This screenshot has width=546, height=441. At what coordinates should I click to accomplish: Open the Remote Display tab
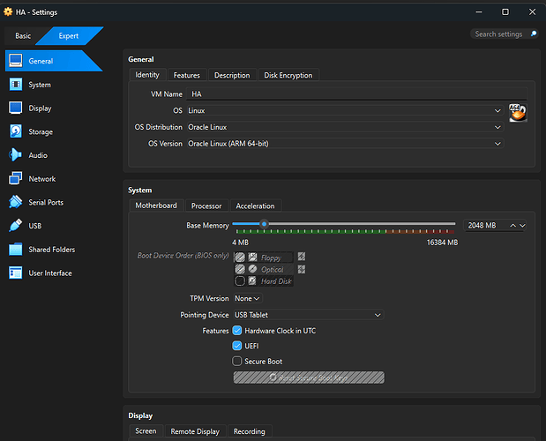[x=195, y=431]
